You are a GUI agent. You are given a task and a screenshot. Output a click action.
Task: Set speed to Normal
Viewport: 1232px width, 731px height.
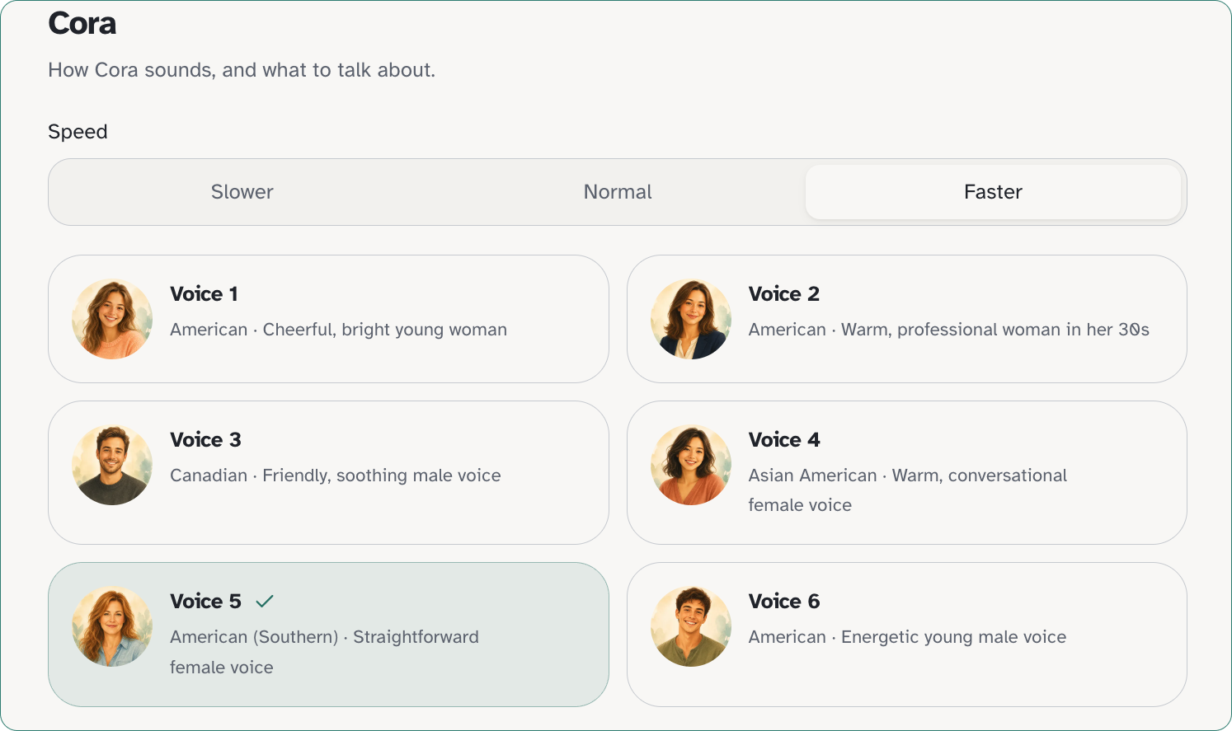tap(618, 192)
